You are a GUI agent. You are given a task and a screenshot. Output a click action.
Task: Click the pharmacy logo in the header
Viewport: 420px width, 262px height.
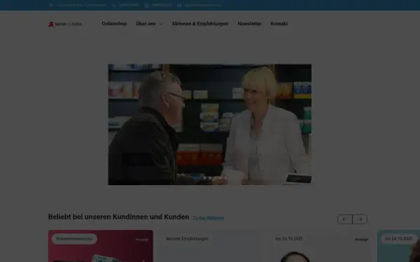[x=65, y=24]
